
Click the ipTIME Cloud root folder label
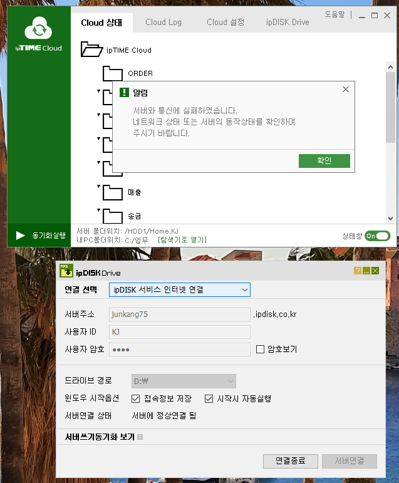point(129,50)
